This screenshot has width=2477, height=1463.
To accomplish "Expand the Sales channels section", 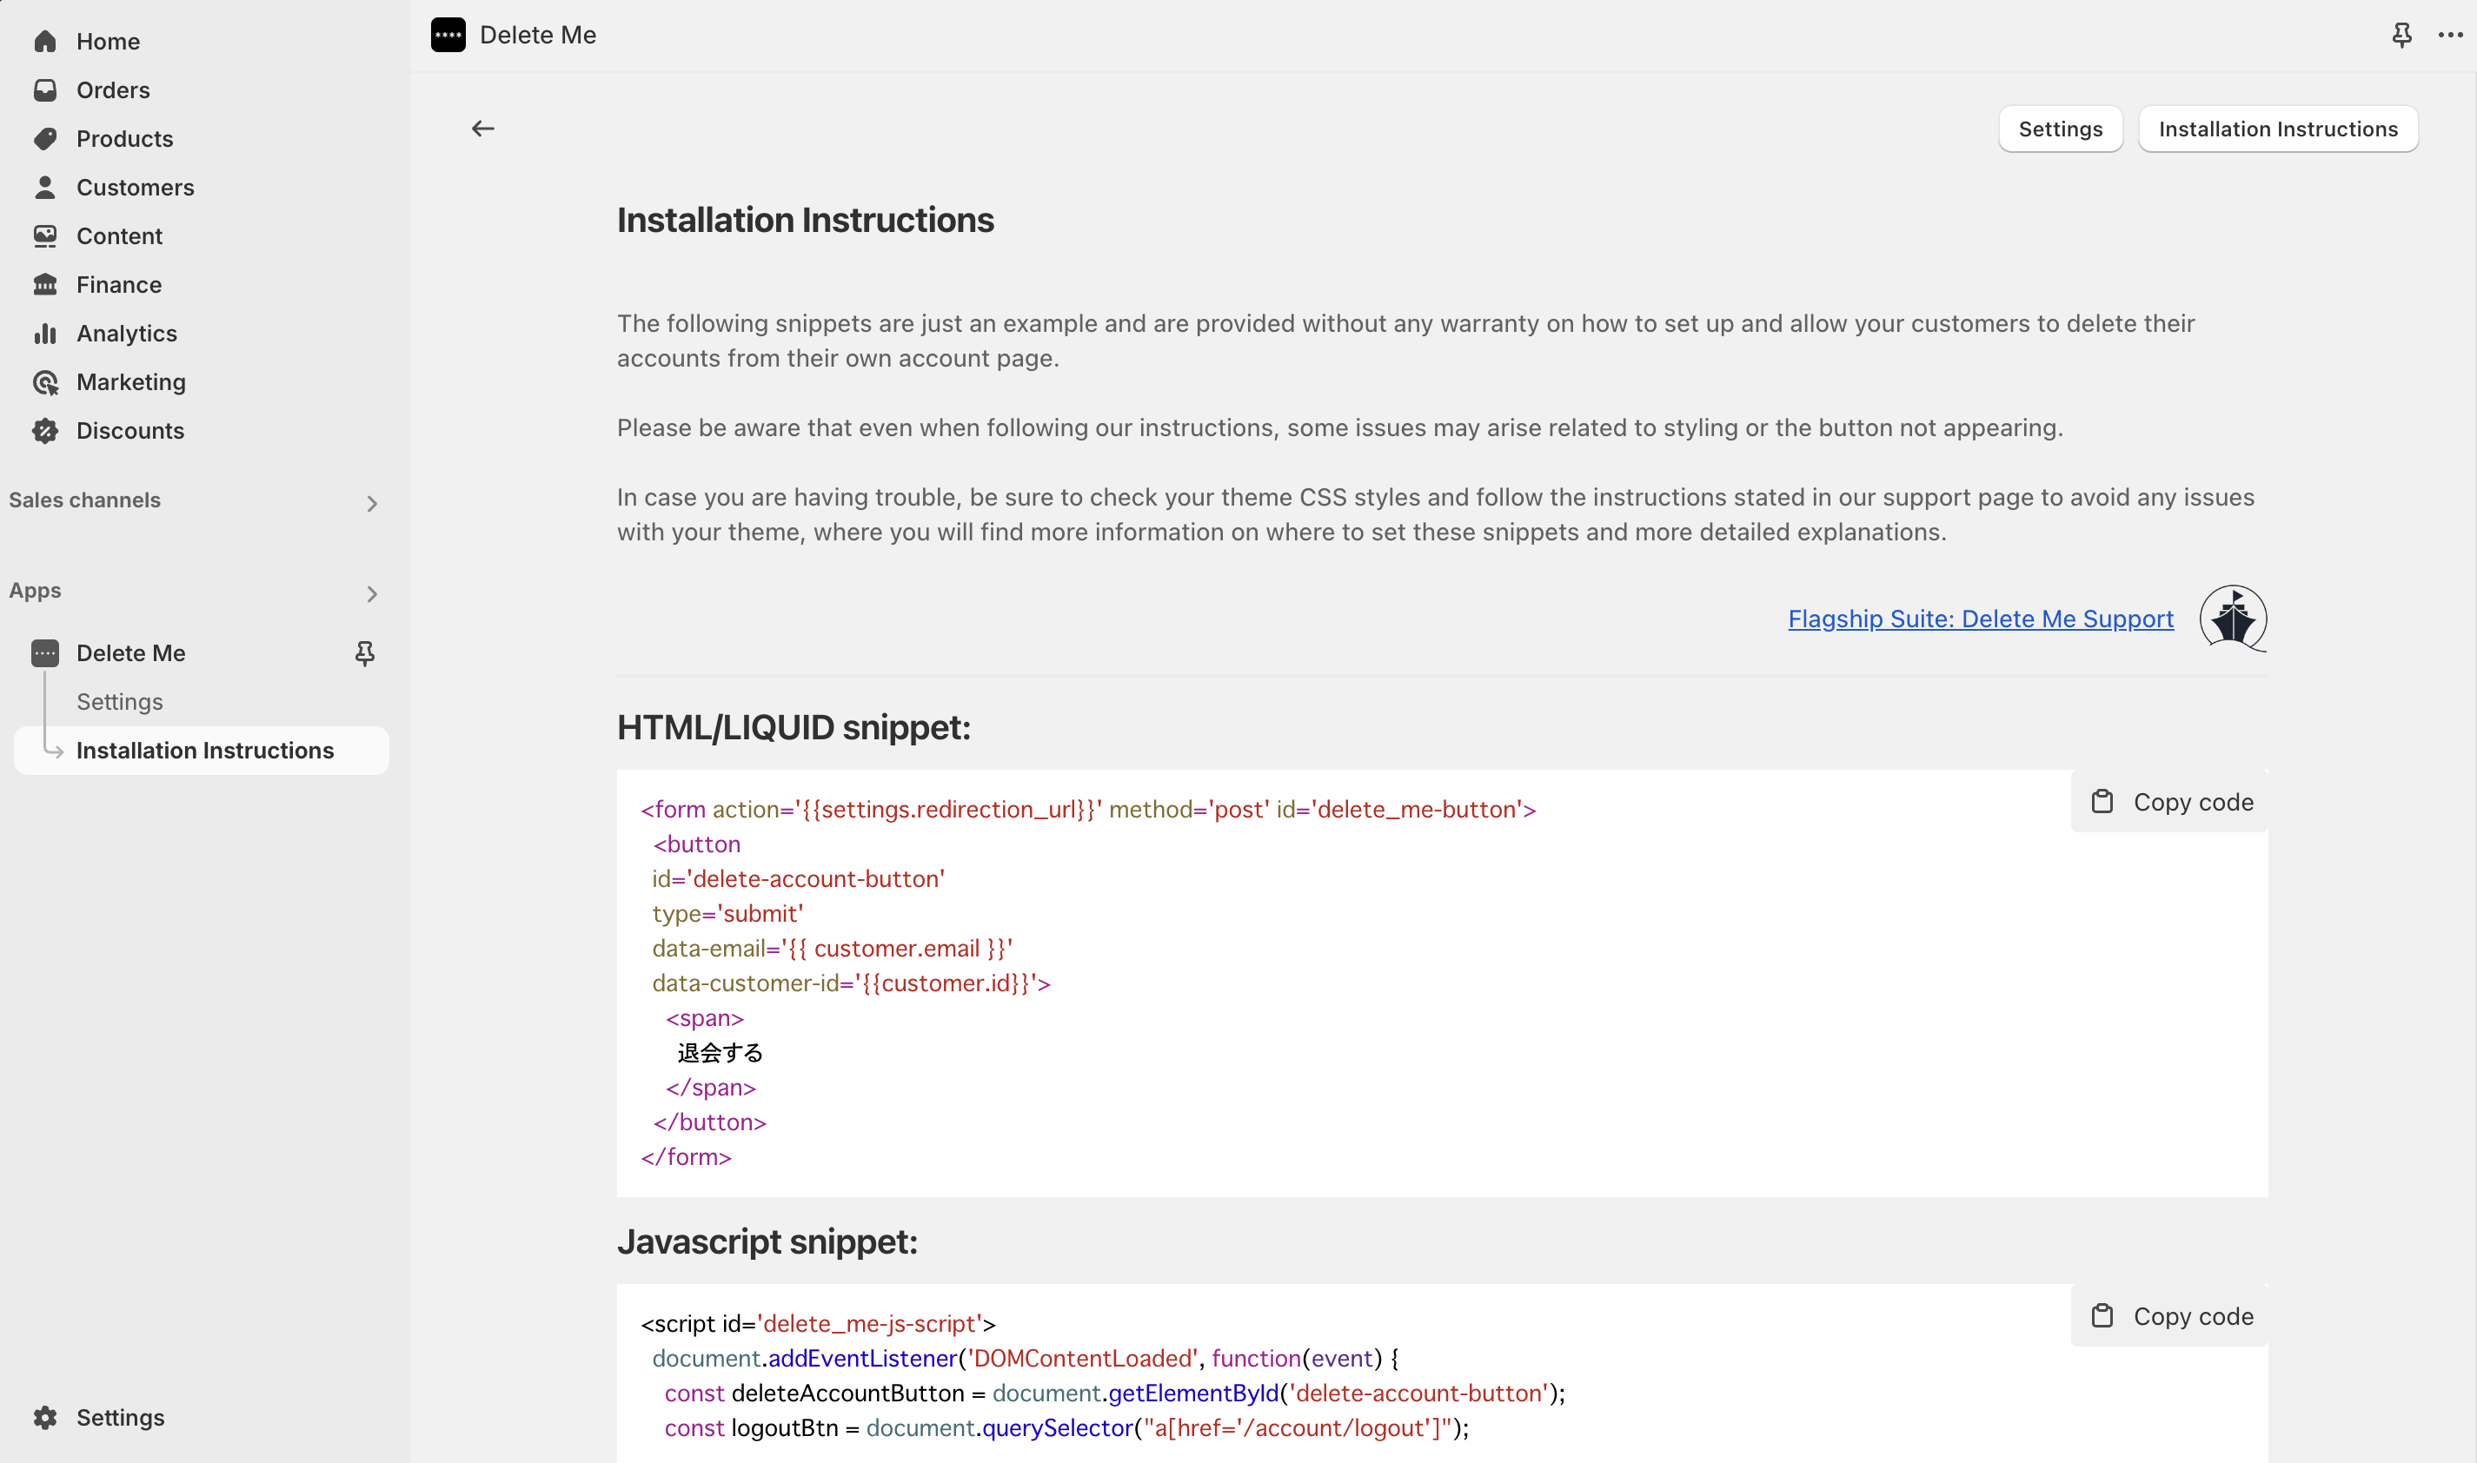I will (372, 503).
